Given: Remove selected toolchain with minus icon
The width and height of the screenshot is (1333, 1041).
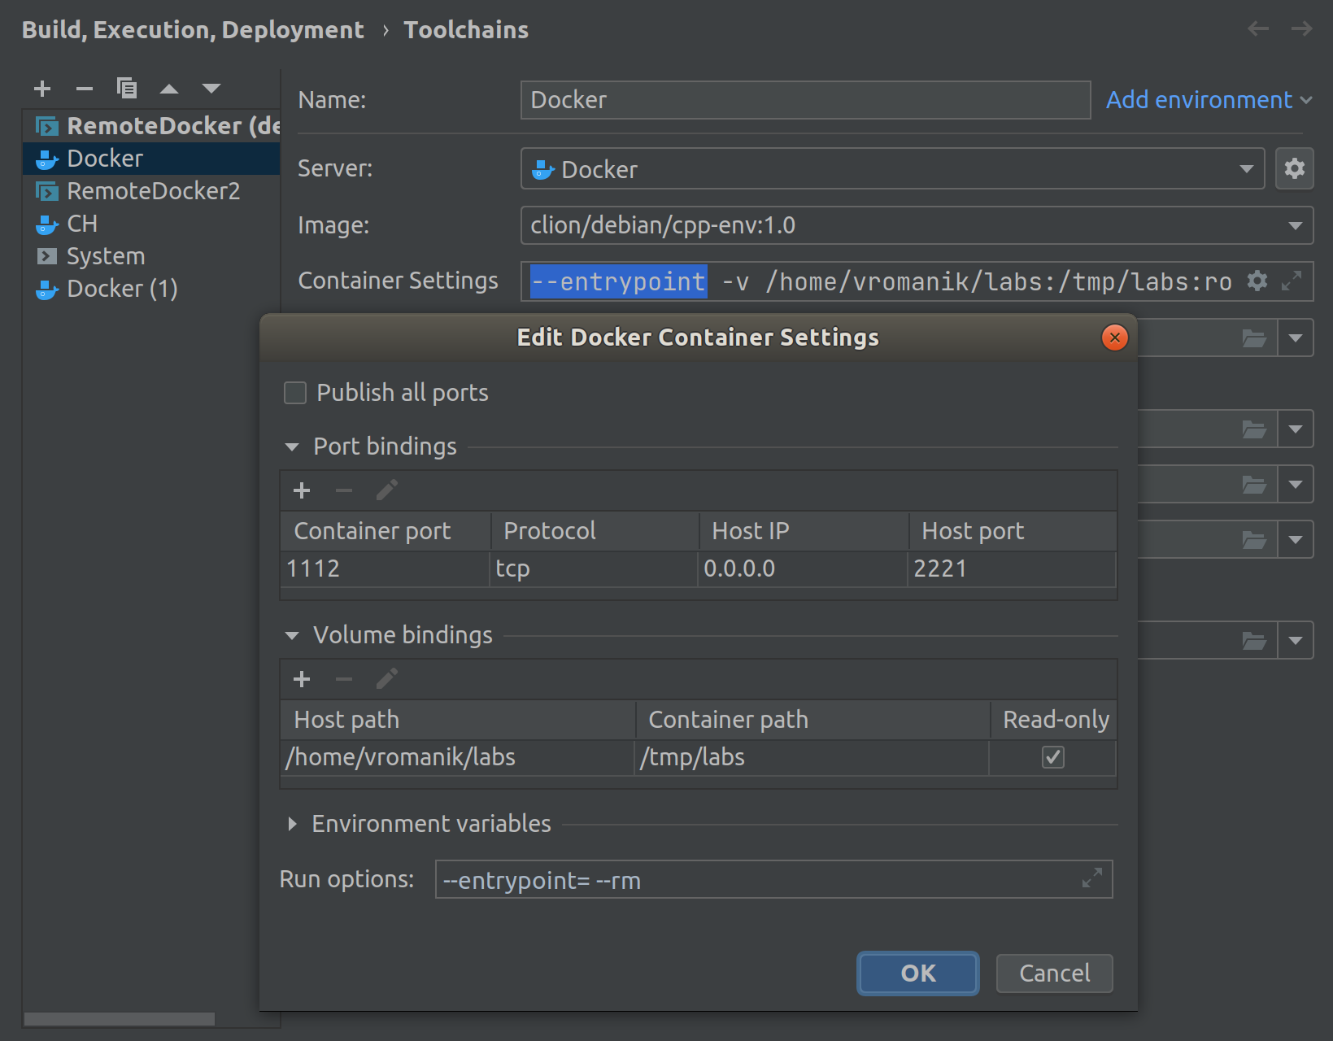Looking at the screenshot, I should [85, 89].
